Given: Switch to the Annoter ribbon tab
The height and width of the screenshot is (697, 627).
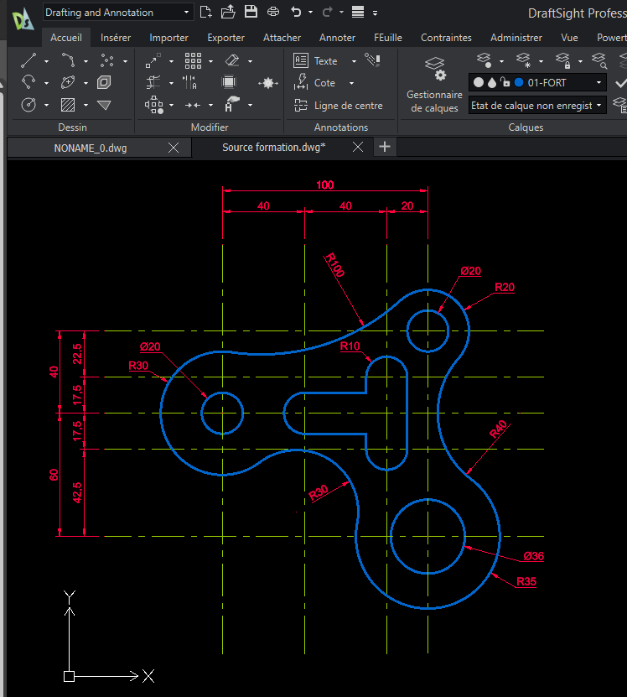Looking at the screenshot, I should tap(337, 38).
